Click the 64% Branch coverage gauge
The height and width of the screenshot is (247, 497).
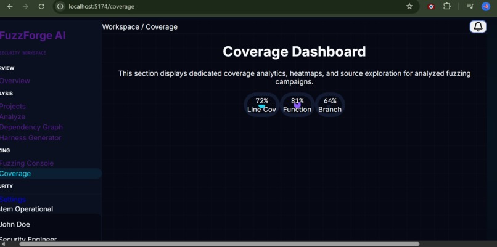point(330,105)
